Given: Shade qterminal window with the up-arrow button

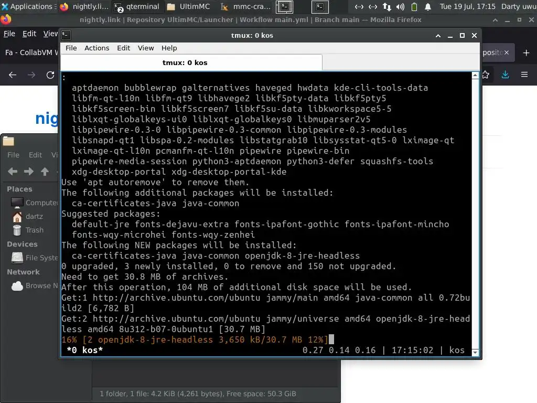Looking at the screenshot, I should coord(438,35).
